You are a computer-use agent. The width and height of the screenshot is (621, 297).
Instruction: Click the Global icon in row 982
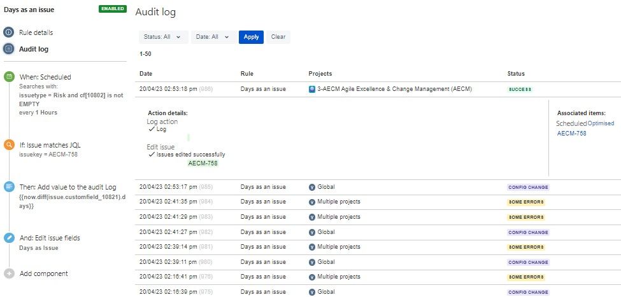tap(312, 232)
